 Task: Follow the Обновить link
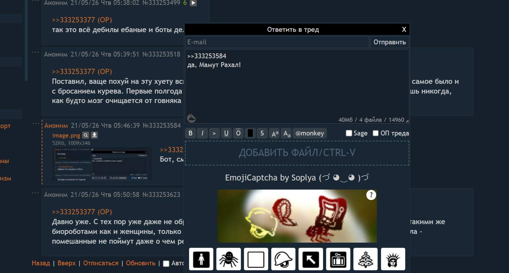click(141, 263)
